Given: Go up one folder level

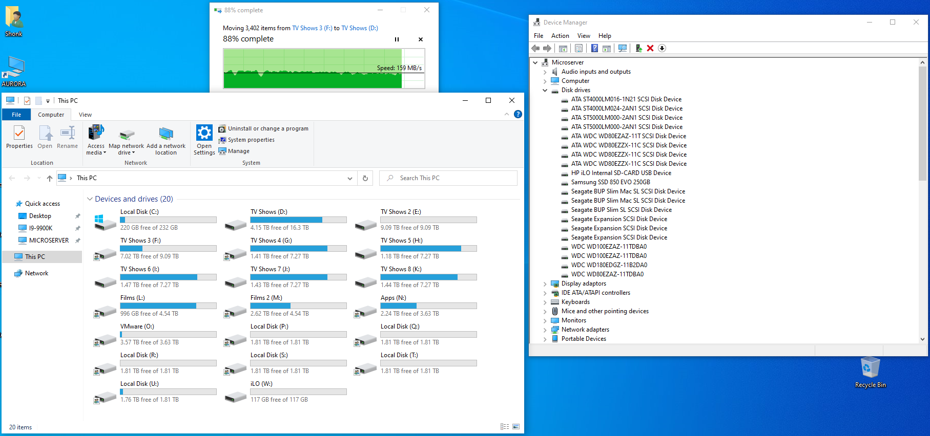Looking at the screenshot, I should pos(49,178).
